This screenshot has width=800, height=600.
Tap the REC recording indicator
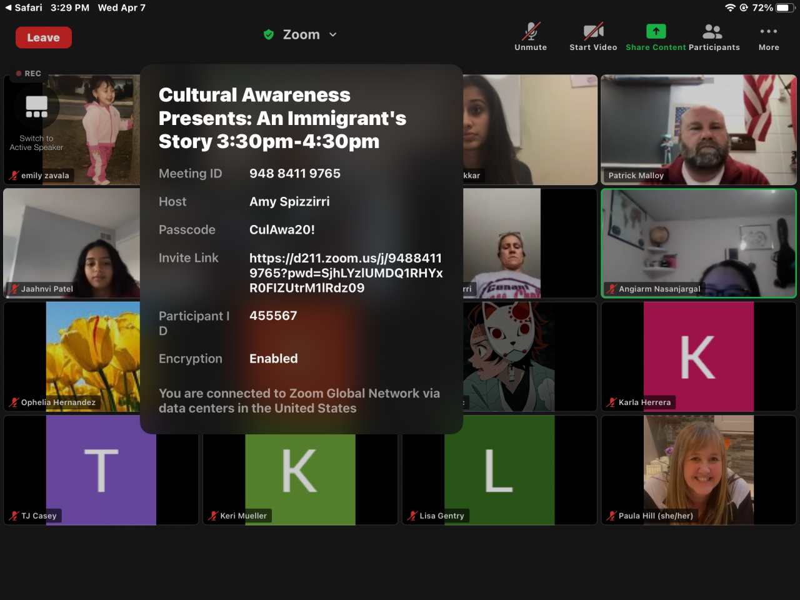(29, 74)
